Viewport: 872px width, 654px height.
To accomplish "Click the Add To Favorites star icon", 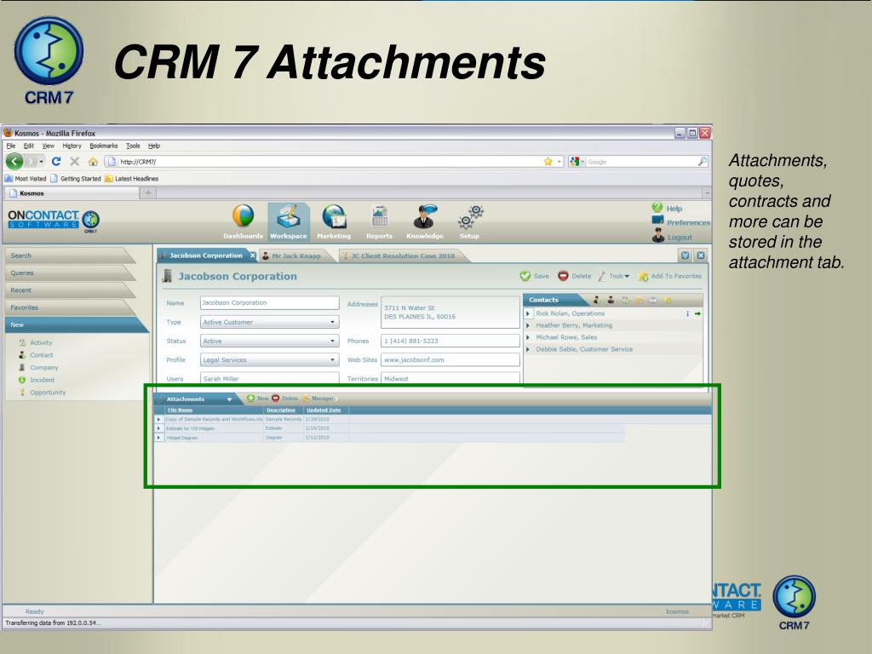I will [644, 277].
